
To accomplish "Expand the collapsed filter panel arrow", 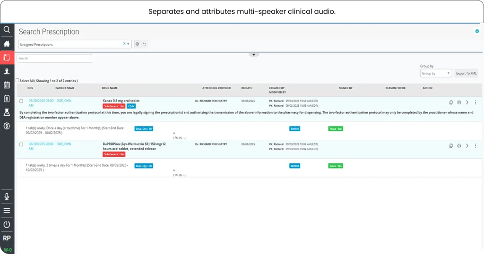I will click(x=254, y=55).
